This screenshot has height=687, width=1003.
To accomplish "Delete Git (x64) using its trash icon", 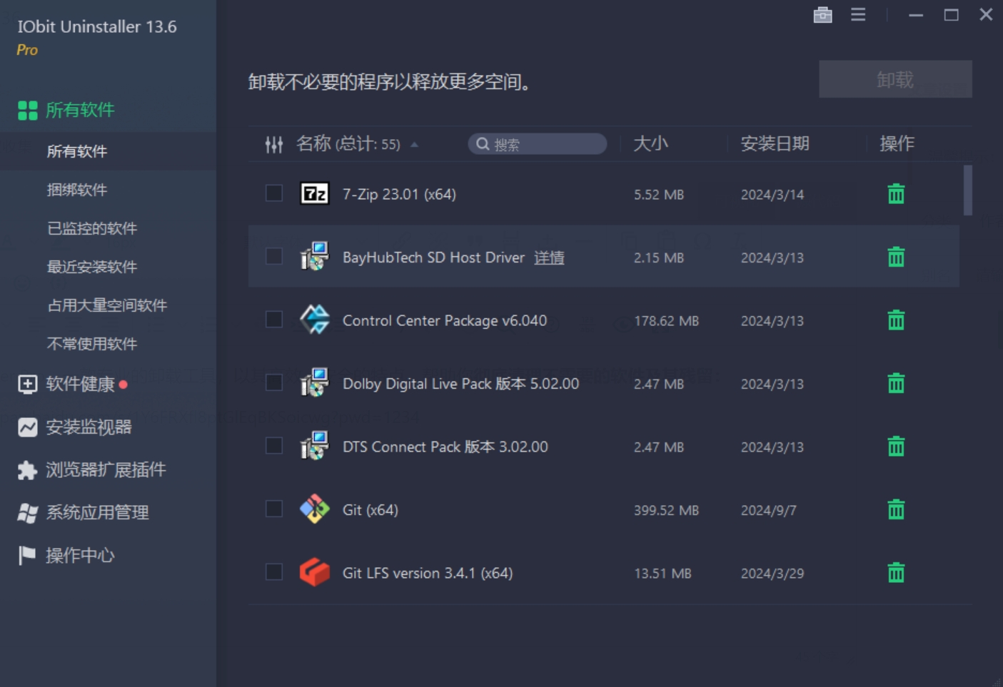I will point(896,509).
